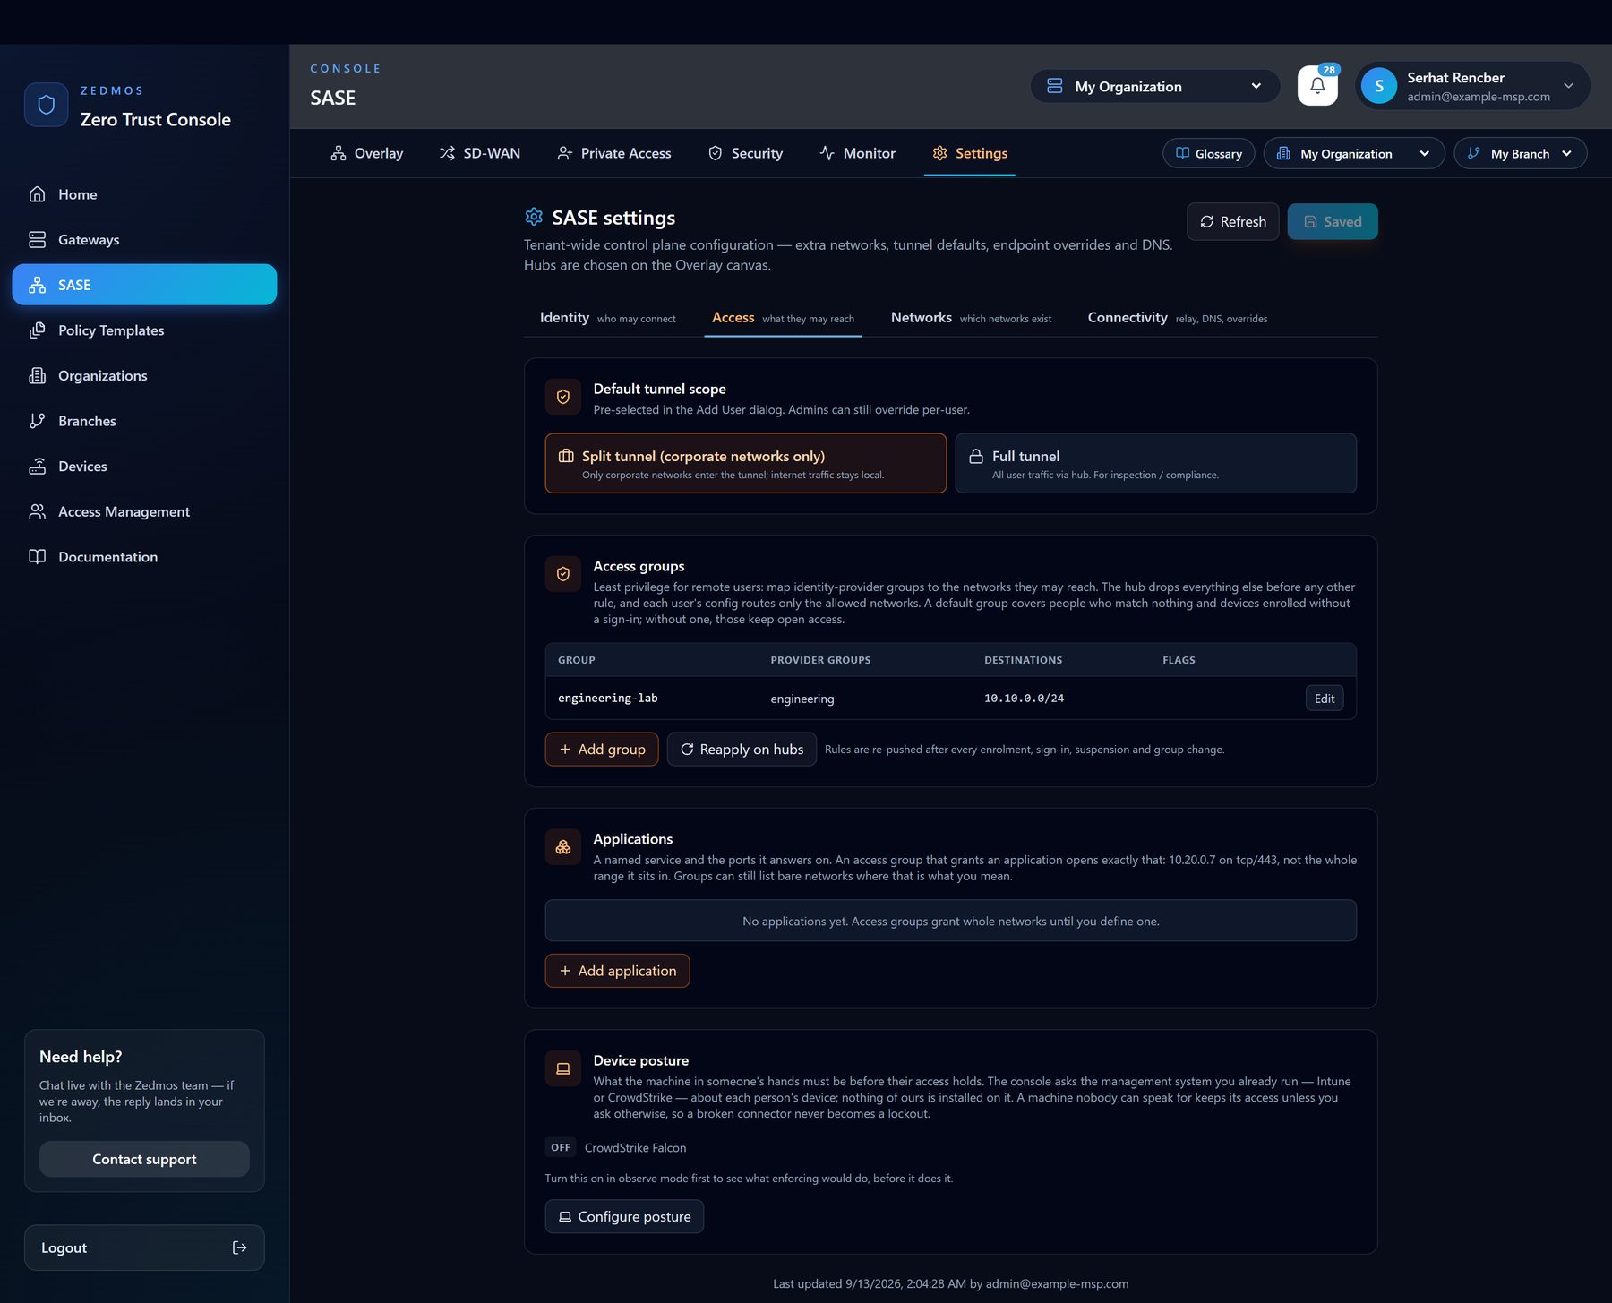The height and width of the screenshot is (1303, 1612).
Task: Click the Zedmos shield logo icon
Action: [x=47, y=105]
